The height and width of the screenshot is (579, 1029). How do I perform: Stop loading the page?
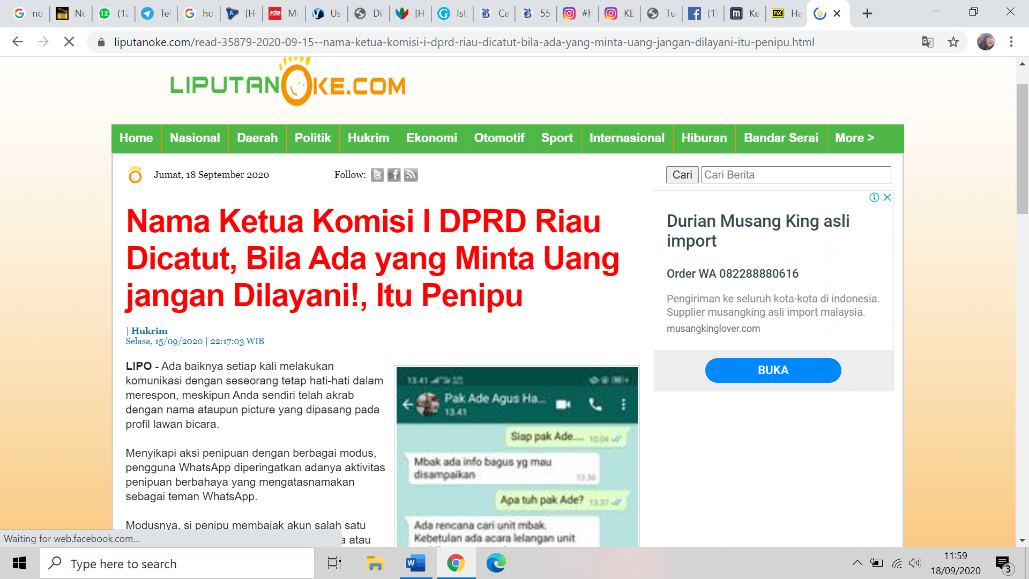pyautogui.click(x=69, y=42)
